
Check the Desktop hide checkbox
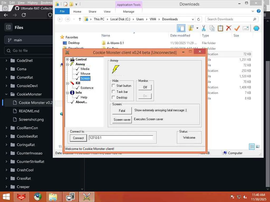113,97
